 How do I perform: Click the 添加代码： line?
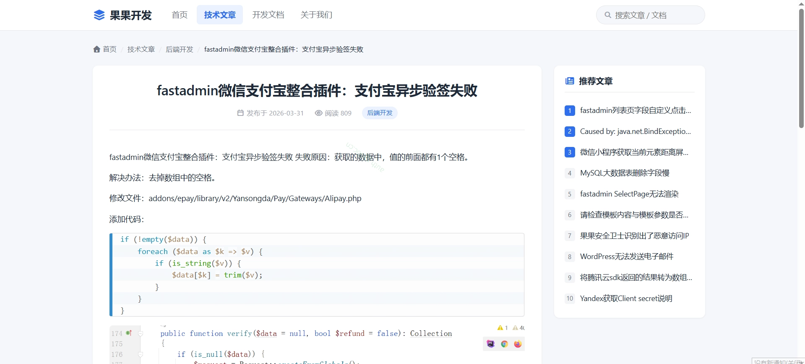[x=127, y=219]
